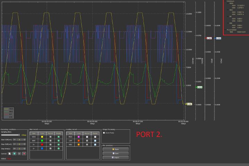Click the green IBUS axis value marker
The height and width of the screenshot is (166, 249).
point(200,87)
